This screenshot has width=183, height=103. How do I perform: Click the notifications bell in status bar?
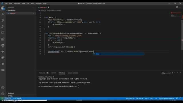[180, 98]
